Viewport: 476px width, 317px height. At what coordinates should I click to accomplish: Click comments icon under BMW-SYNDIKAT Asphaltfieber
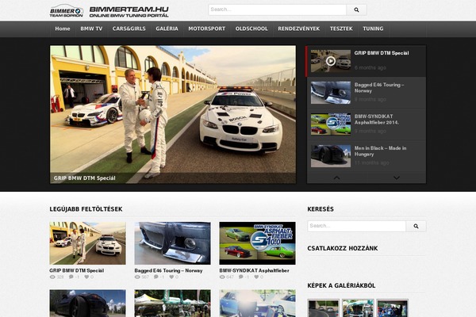coord(241,277)
